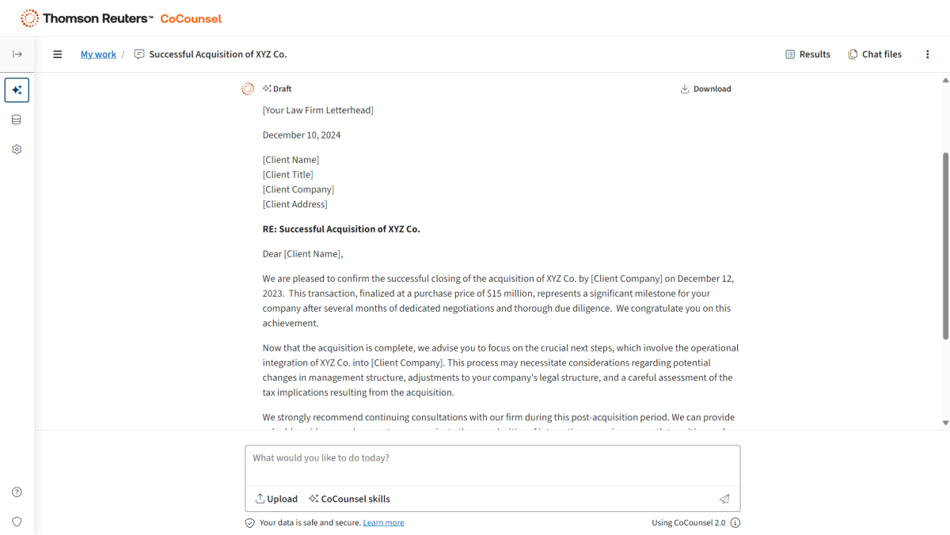Open the database icon in sidebar
The image size is (950, 535).
coord(17,120)
